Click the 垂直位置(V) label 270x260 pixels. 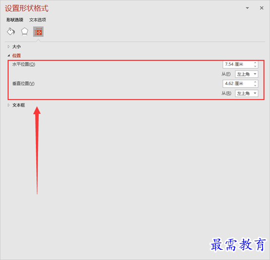pyautogui.click(x=23, y=84)
